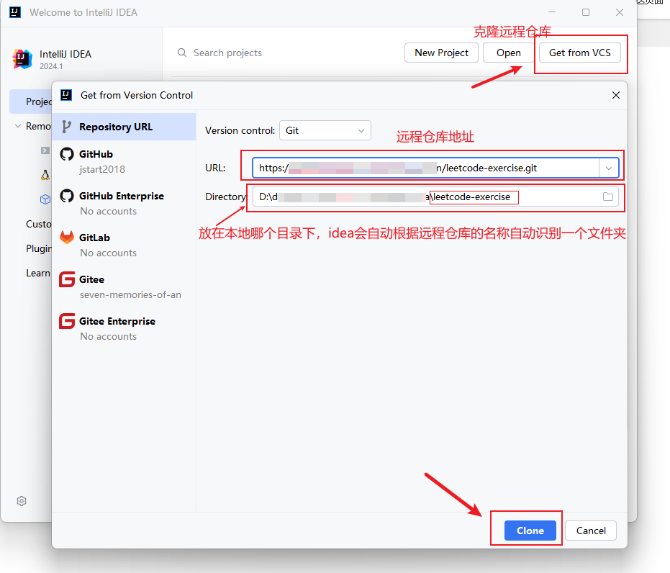Collapse the Remote Development tree chevron
Screen dimensions: 670x573
pos(17,126)
